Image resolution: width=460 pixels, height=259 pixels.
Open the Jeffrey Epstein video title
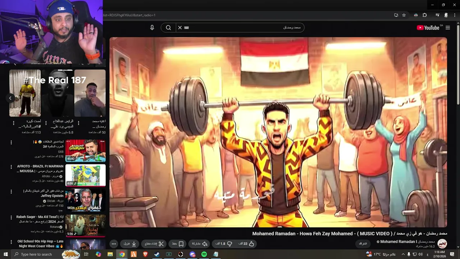(43, 193)
